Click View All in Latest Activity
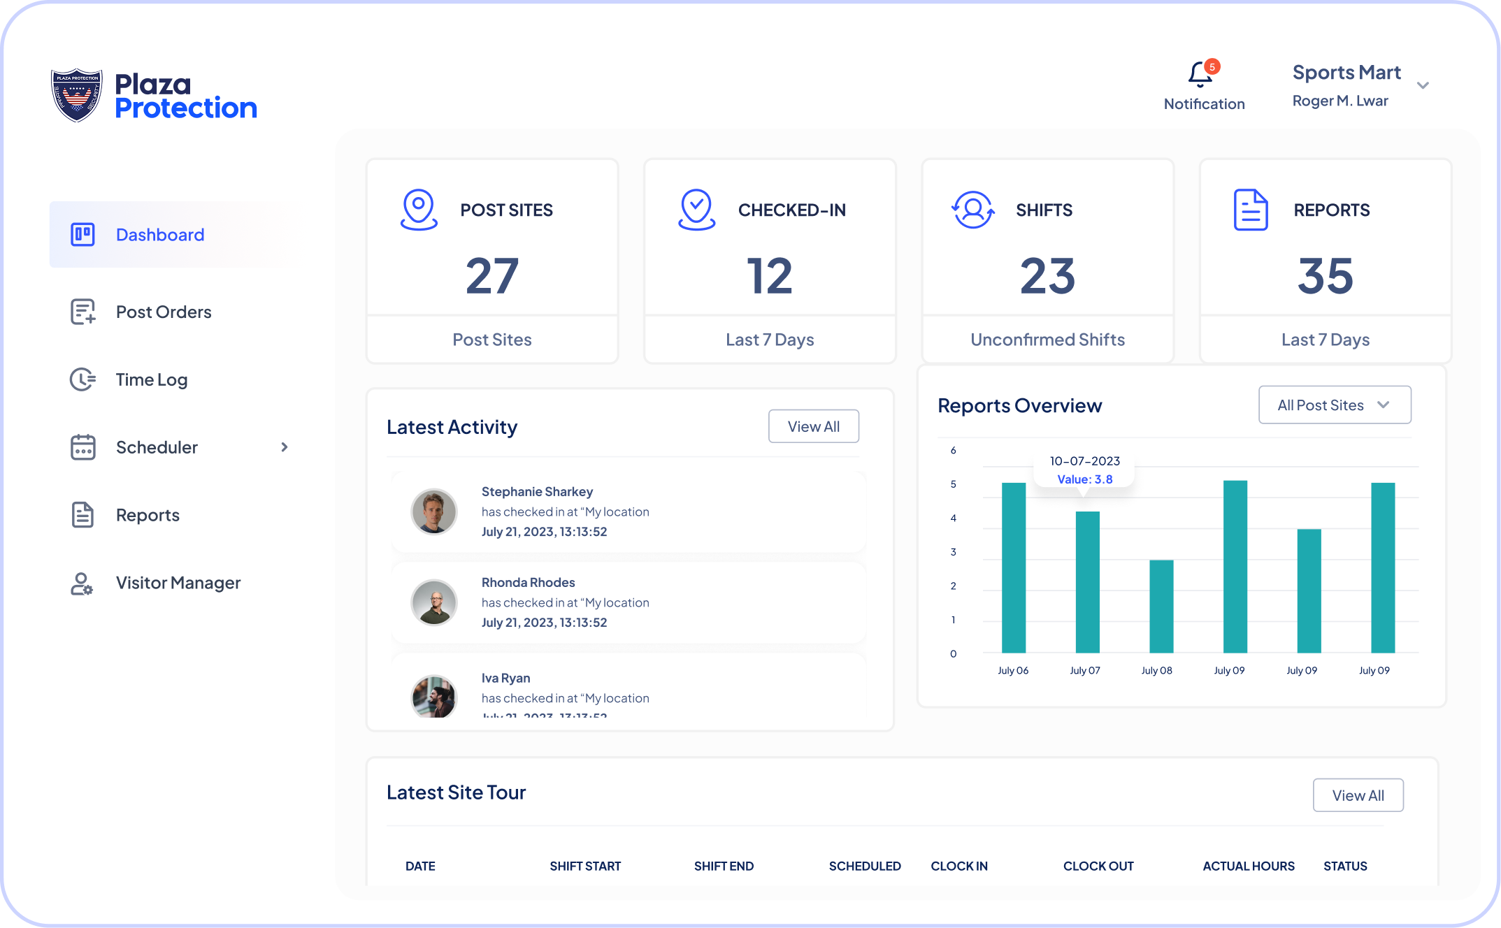The height and width of the screenshot is (928, 1501). 813,426
